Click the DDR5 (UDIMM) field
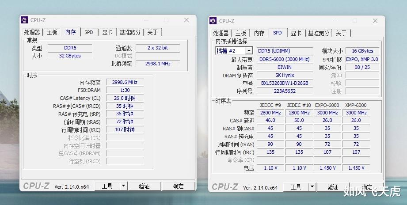The height and width of the screenshot is (205, 407). point(285,51)
